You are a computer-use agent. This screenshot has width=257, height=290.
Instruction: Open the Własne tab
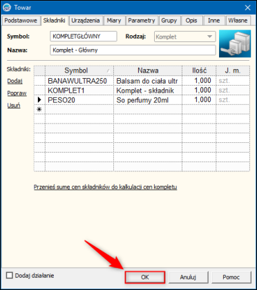[x=238, y=21]
